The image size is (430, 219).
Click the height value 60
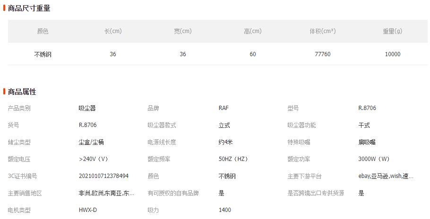(253, 54)
